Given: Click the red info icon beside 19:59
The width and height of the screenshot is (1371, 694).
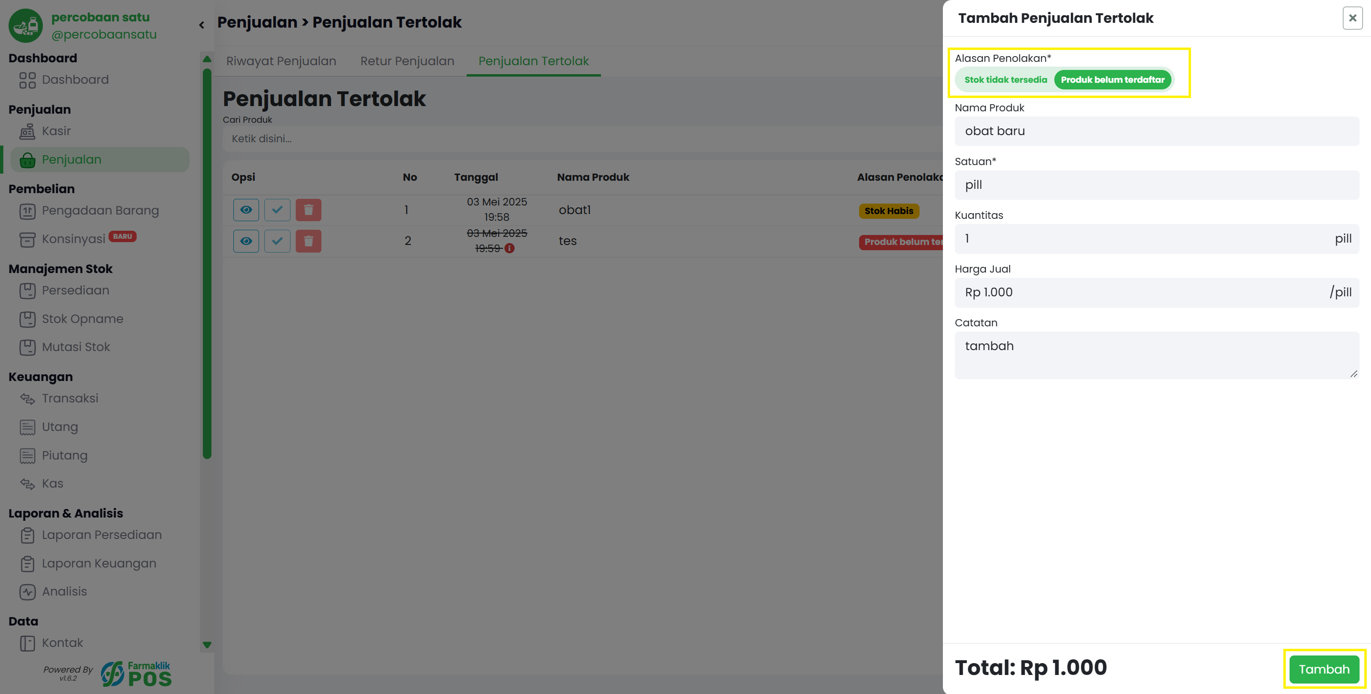Looking at the screenshot, I should [510, 248].
